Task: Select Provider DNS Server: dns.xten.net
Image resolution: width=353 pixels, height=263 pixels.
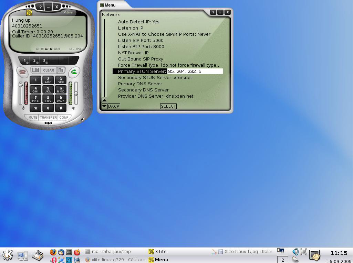Action: (156, 96)
